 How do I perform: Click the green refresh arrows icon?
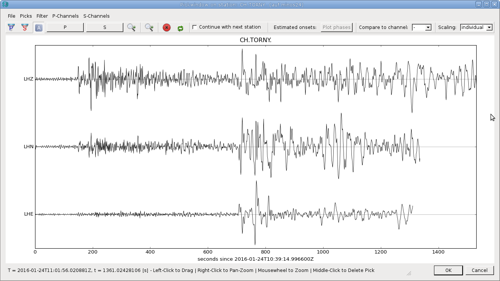180,28
